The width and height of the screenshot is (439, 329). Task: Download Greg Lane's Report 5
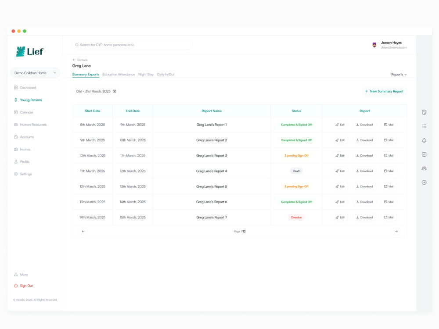coord(364,186)
